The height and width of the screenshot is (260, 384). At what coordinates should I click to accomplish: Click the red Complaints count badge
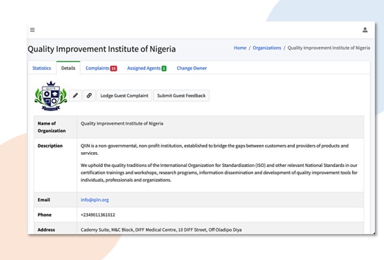[113, 68]
